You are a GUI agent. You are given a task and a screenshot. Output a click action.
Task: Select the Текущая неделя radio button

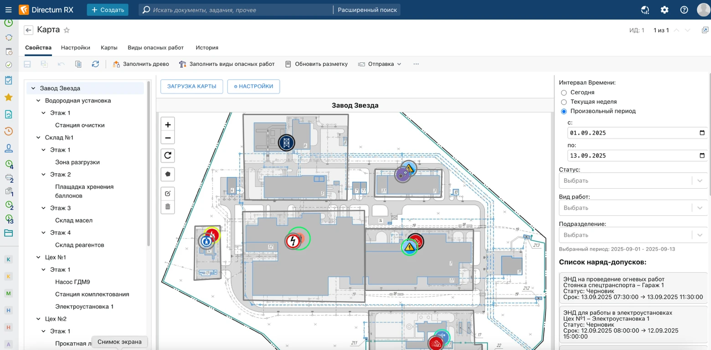pyautogui.click(x=564, y=102)
